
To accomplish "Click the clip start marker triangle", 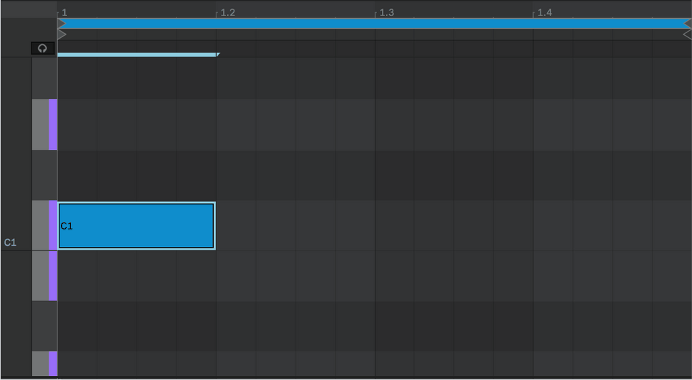I will click(61, 34).
